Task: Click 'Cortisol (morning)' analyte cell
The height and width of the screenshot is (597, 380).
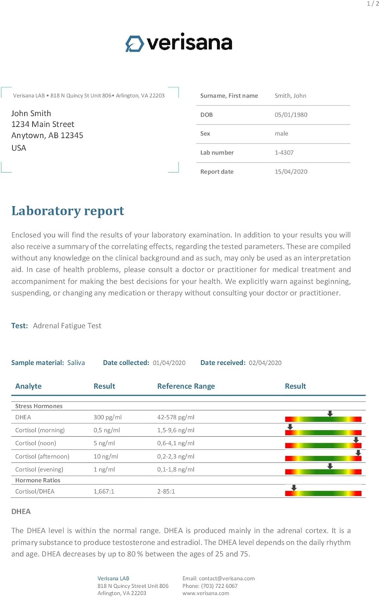Action: pyautogui.click(x=40, y=430)
